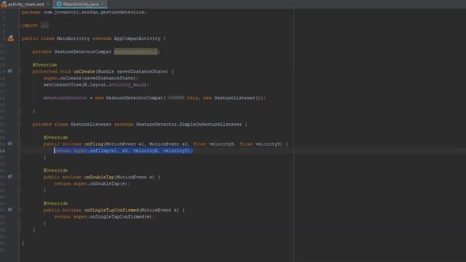Image resolution: width=466 pixels, height=262 pixels.
Task: Click activity_main in R.layout reference
Action: 127,84
